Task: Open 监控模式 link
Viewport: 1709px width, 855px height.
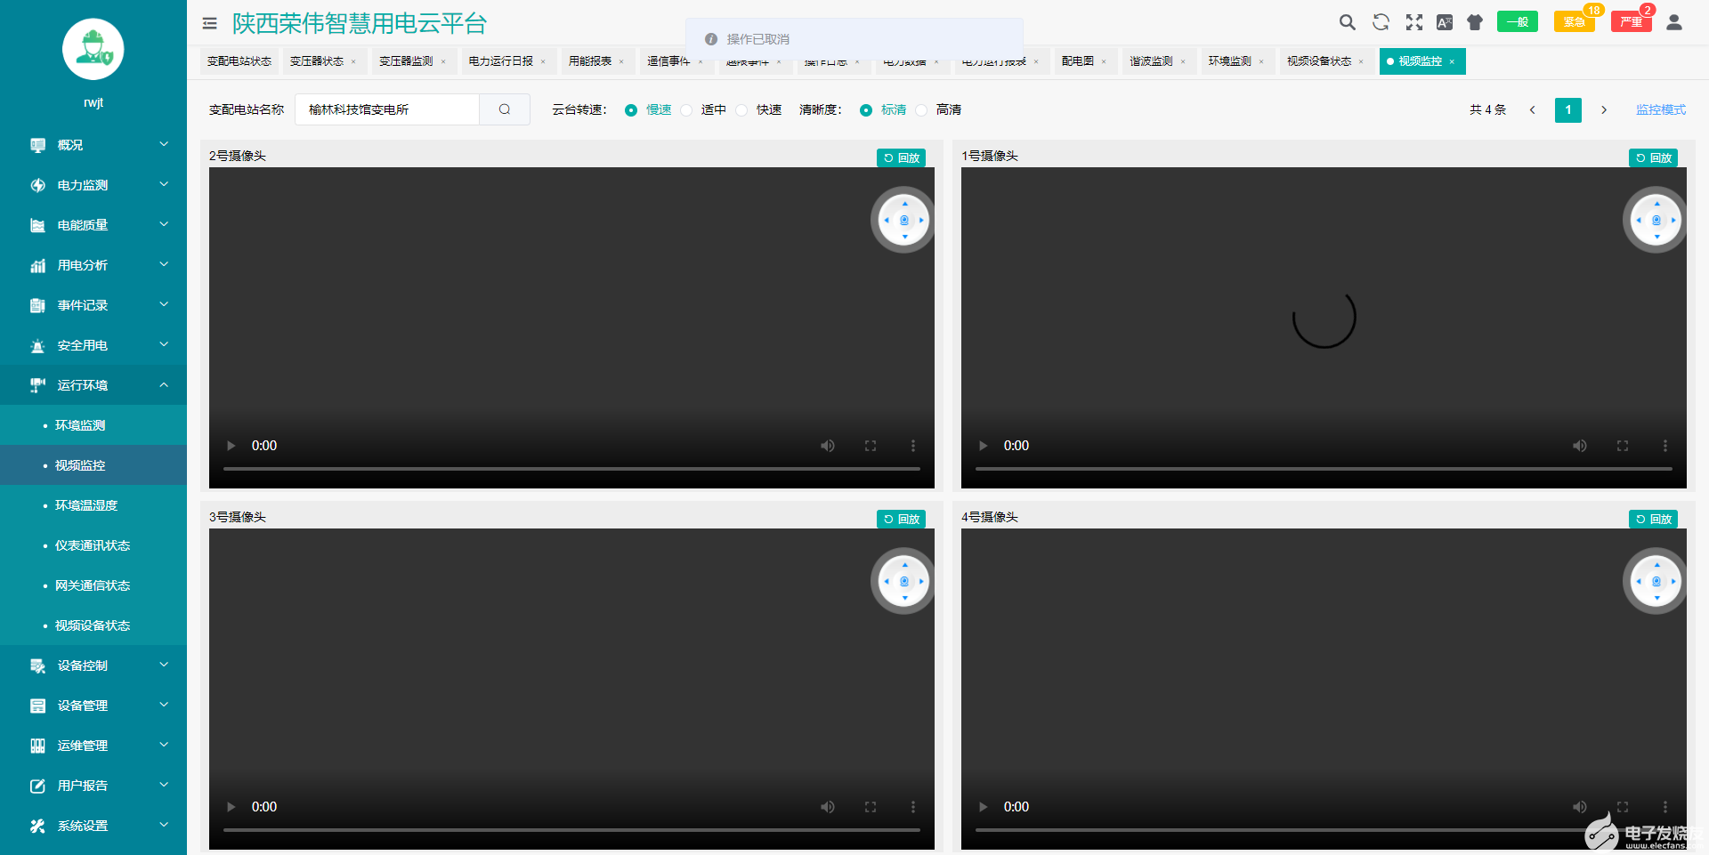Action: point(1661,109)
